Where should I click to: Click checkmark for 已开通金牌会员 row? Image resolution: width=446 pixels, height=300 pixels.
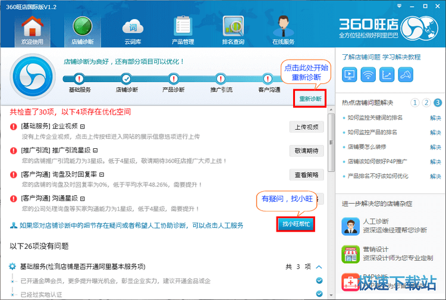[319, 280]
